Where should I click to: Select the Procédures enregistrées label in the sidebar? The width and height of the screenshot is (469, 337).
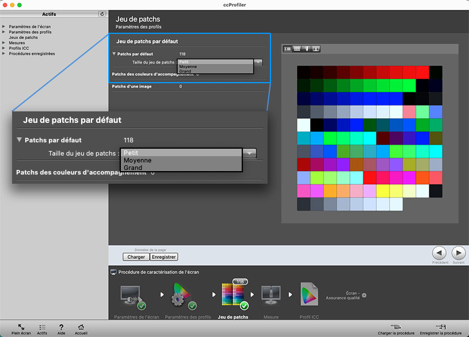coord(32,53)
